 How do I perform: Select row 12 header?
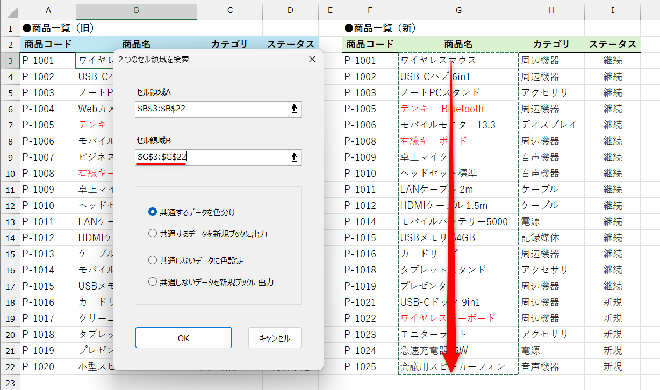(10, 205)
